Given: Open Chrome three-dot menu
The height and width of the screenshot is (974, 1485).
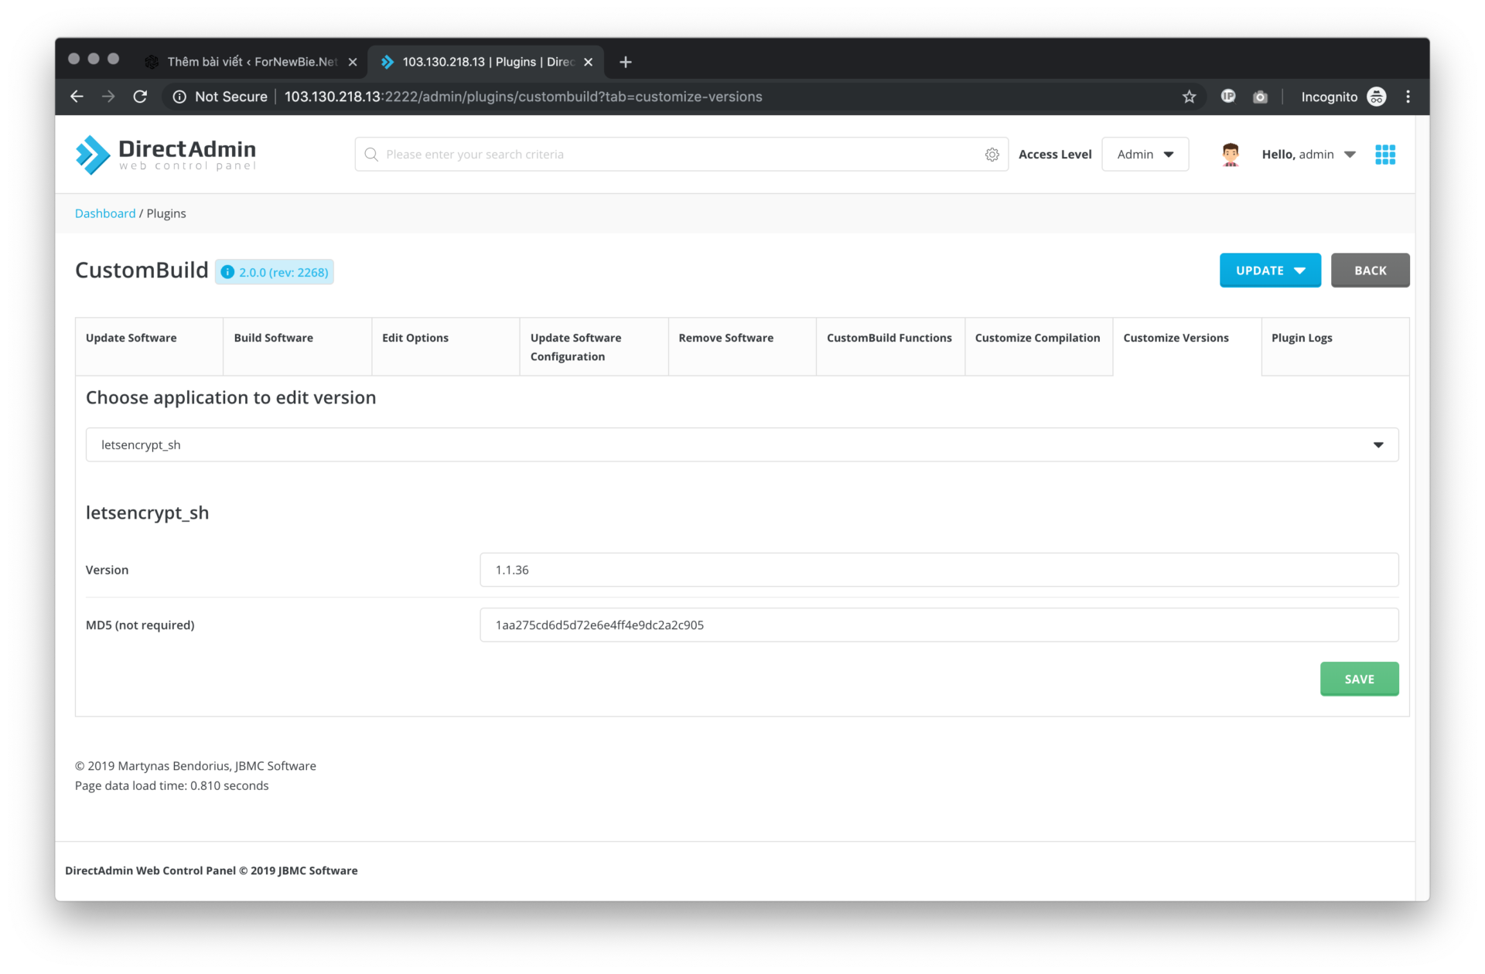Looking at the screenshot, I should click(x=1408, y=97).
